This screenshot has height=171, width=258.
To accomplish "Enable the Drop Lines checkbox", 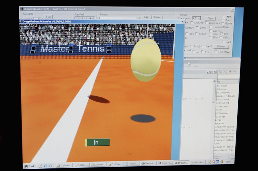I will (x=206, y=23).
